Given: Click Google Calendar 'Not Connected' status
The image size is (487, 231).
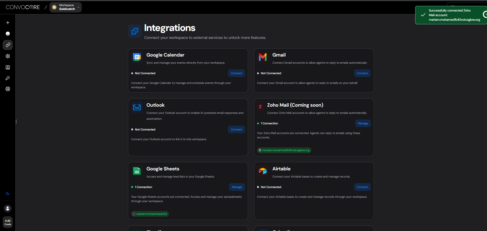Looking at the screenshot, I should (143, 73).
